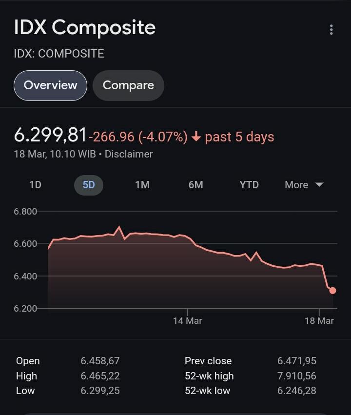Open the Disclaimer link
This screenshot has height=415, width=351.
(129, 154)
